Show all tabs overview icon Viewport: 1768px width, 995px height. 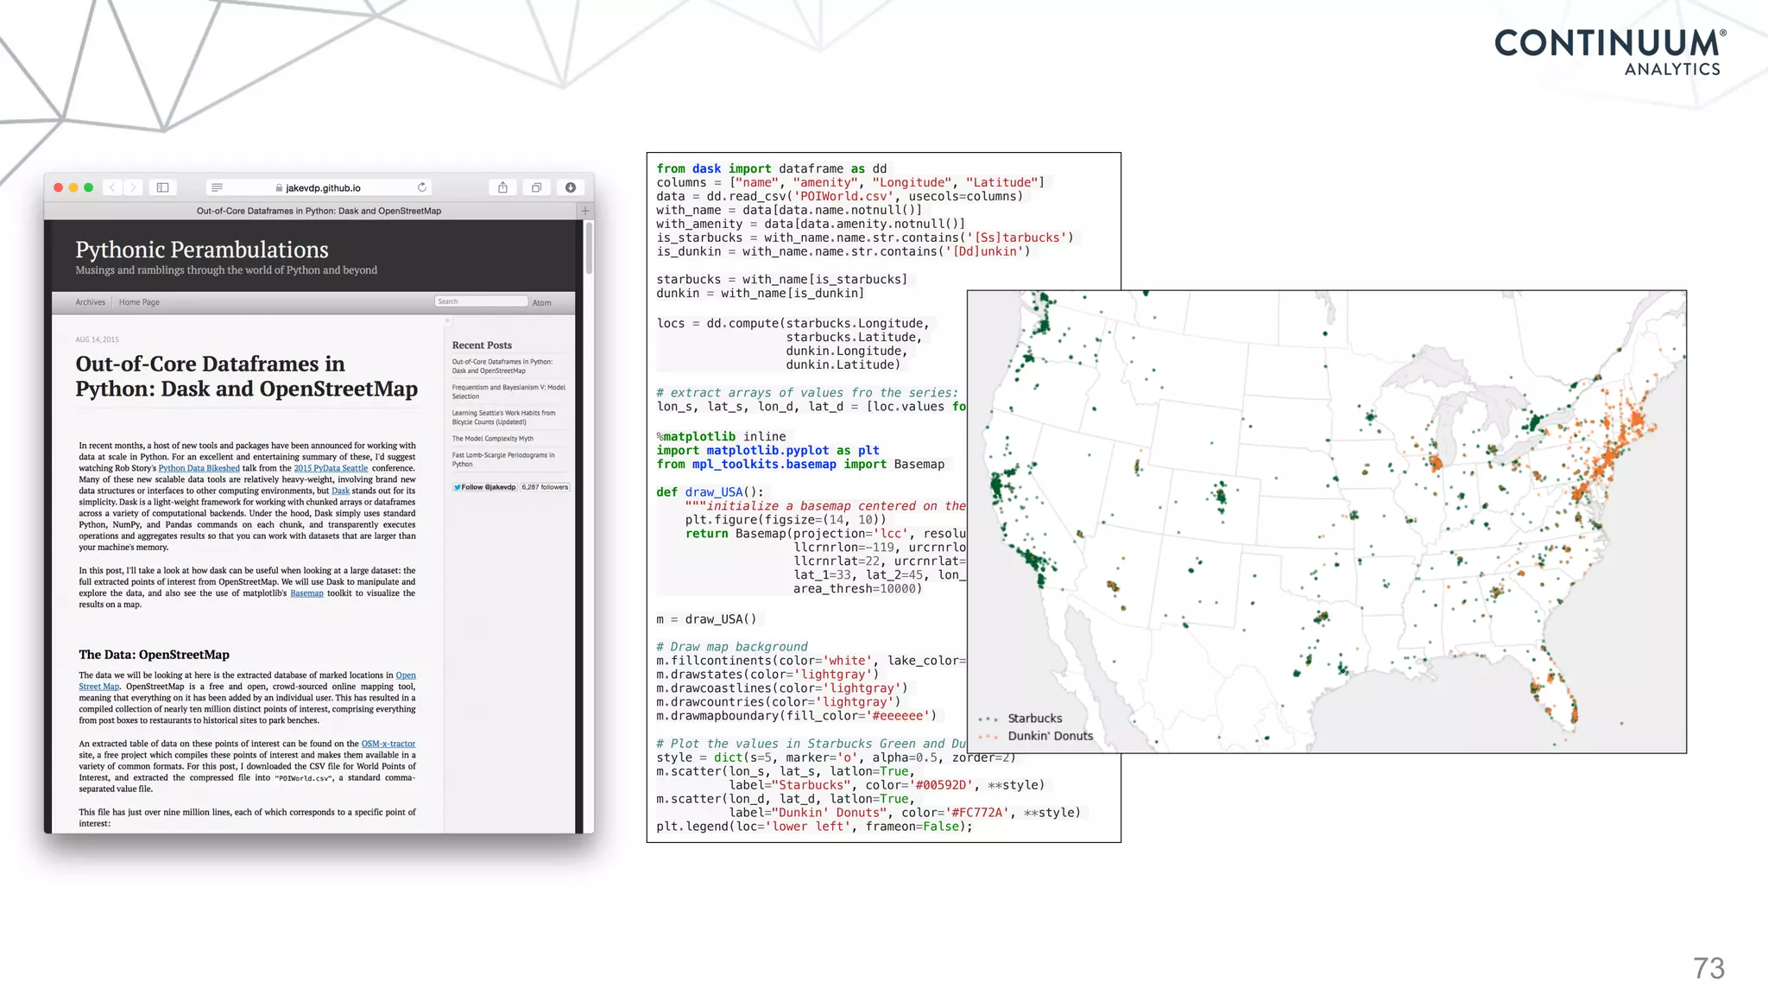pos(536,187)
